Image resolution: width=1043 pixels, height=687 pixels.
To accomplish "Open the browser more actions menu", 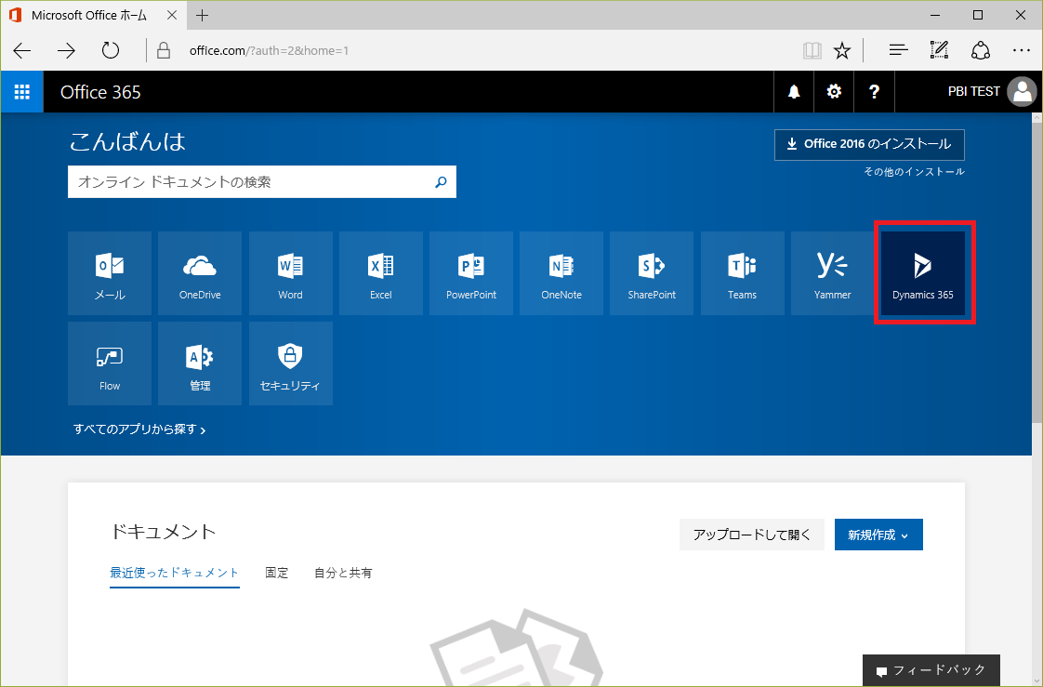I will (x=1021, y=50).
